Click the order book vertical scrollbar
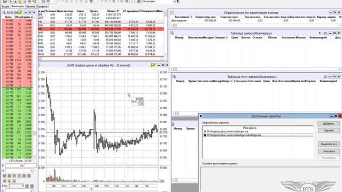This screenshot has width=342, height=192. (35, 87)
